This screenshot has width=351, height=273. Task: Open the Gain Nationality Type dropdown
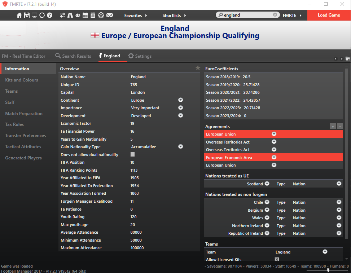coord(180,146)
